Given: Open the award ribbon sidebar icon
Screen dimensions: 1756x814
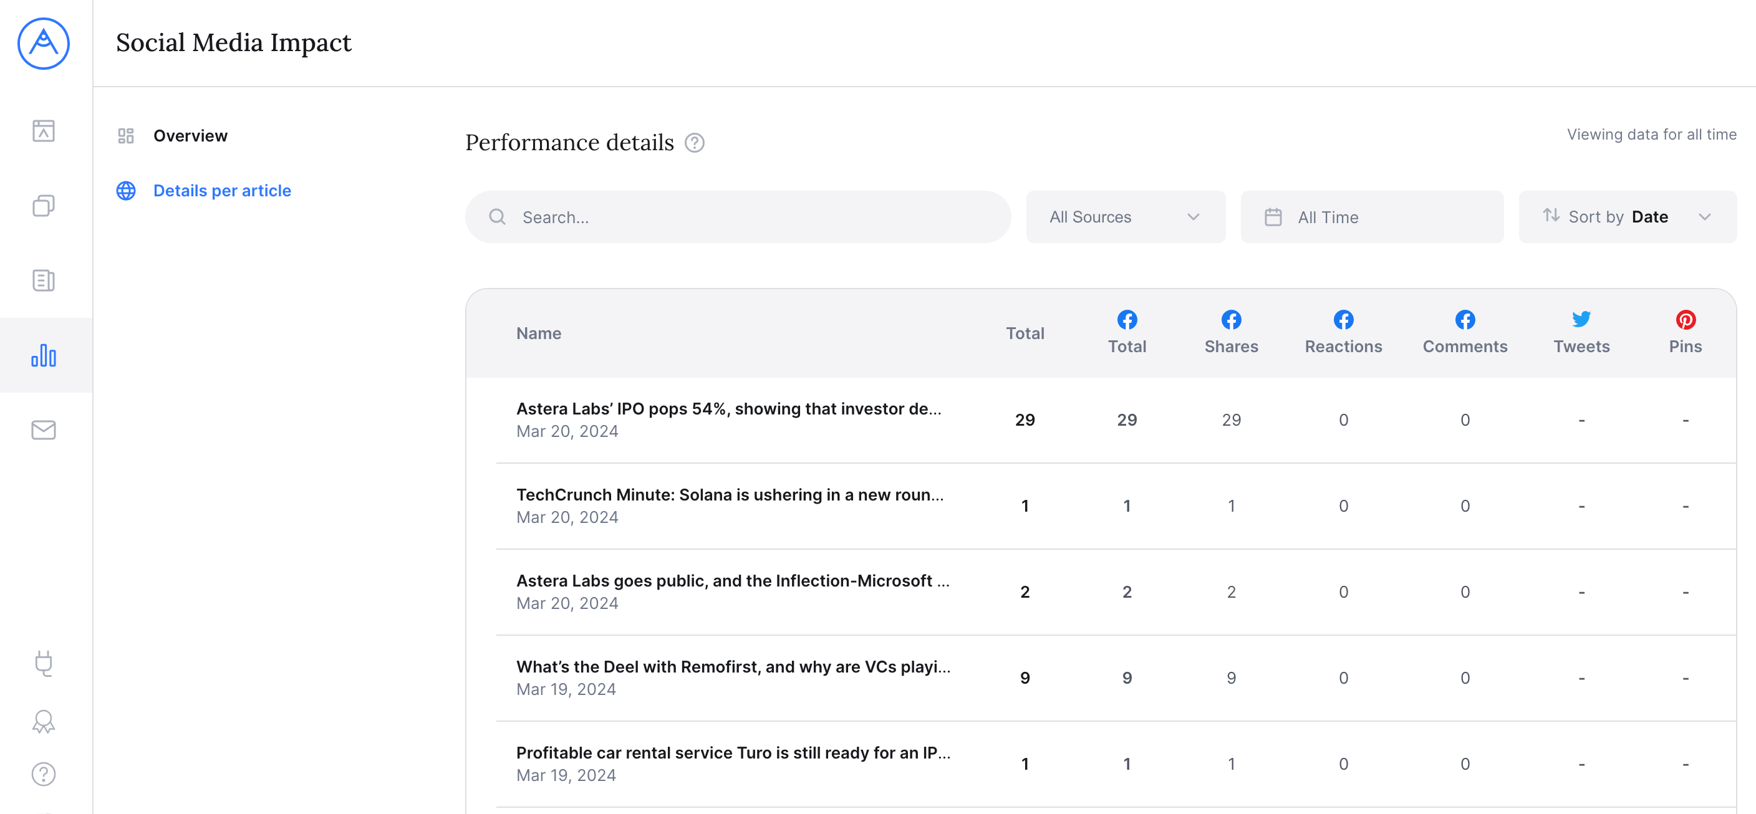Looking at the screenshot, I should point(44,721).
